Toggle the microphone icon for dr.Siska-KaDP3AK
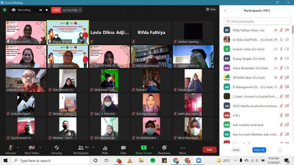The width and height of the screenshot is (294, 165). (281, 40)
